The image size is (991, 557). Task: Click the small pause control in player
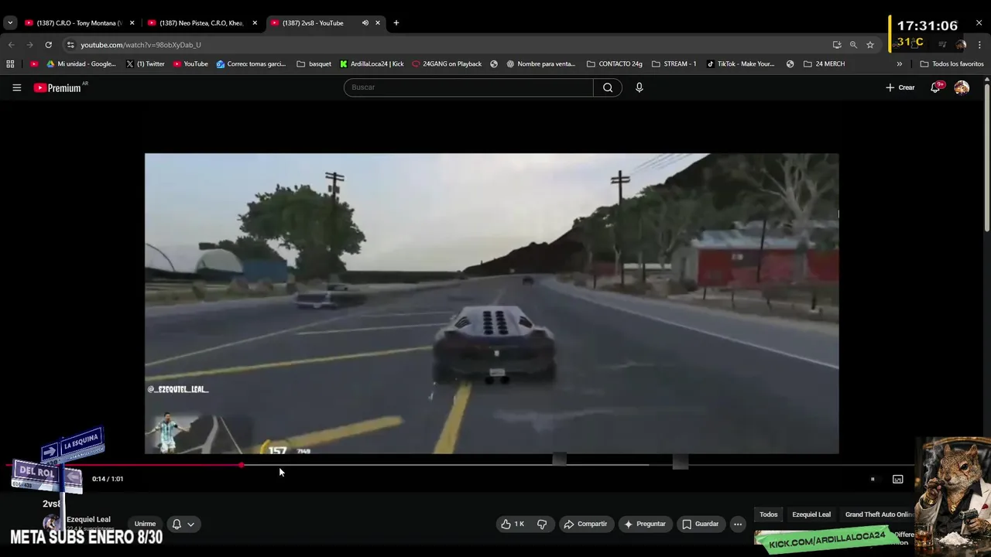873,479
